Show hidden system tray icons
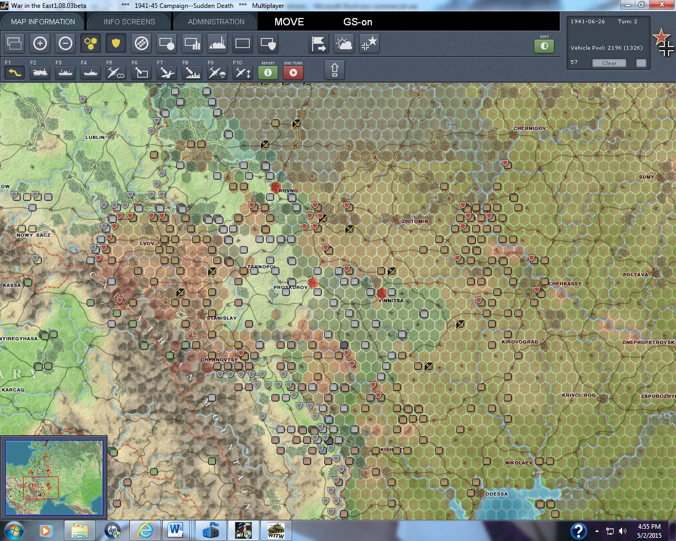 coord(597,531)
